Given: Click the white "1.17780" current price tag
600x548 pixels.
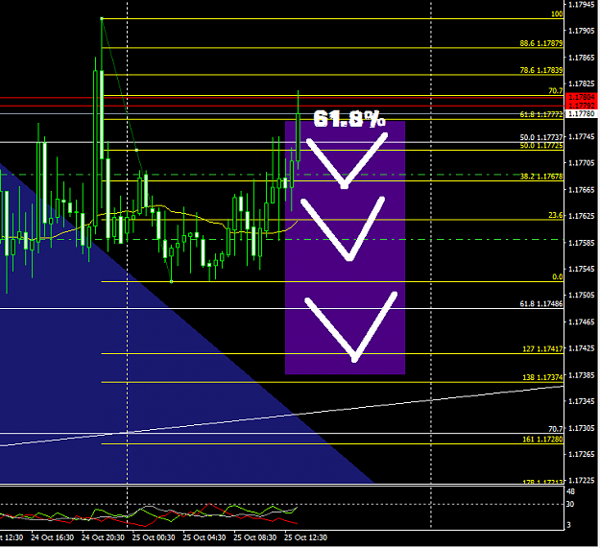Looking at the screenshot, I should coord(582,113).
